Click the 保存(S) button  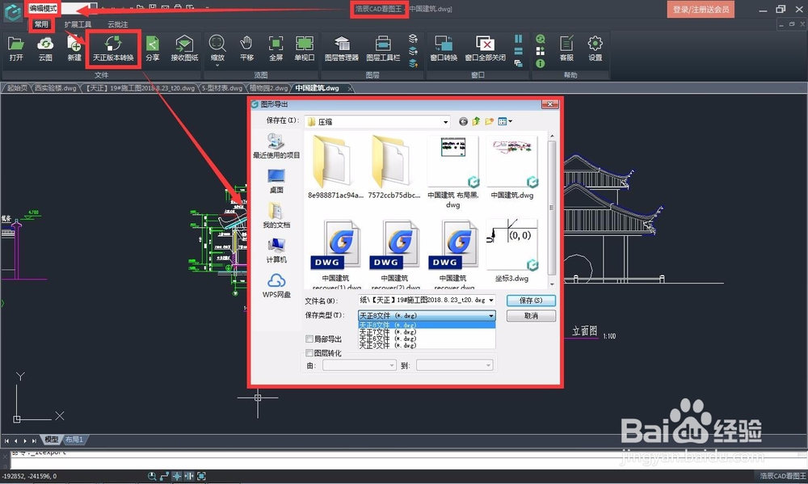coord(531,301)
